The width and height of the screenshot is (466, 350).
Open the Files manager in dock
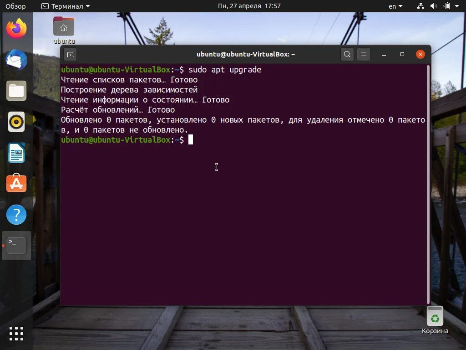click(16, 91)
